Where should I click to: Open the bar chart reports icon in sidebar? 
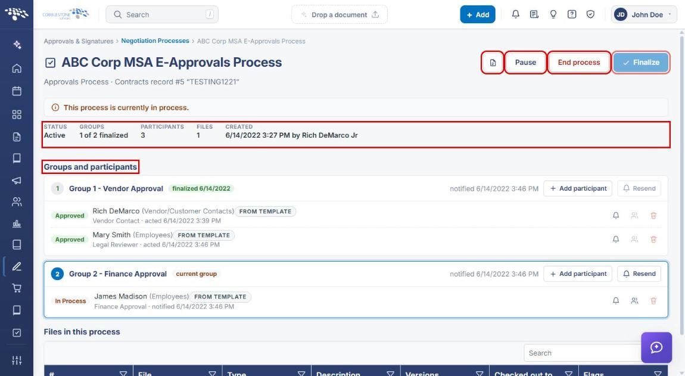[17, 224]
